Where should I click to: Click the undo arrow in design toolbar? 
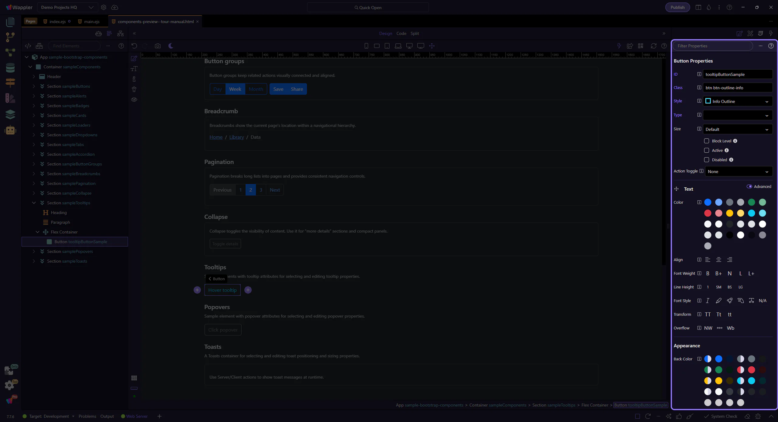134,46
